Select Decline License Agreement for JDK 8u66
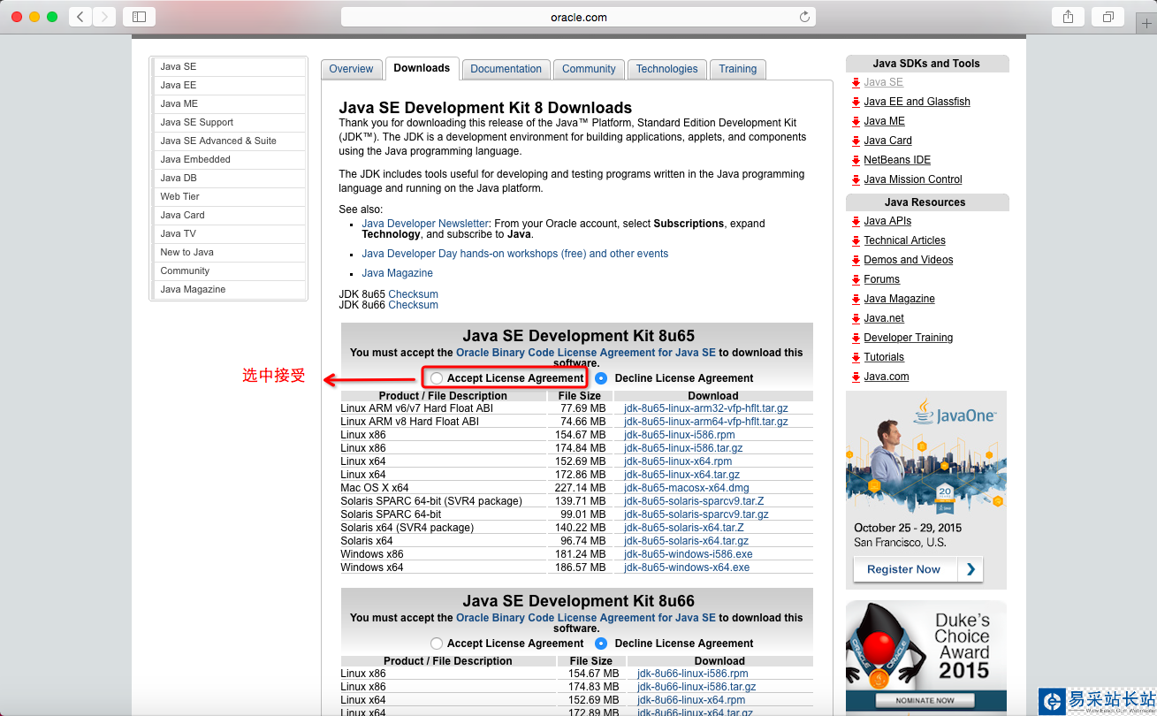This screenshot has height=716, width=1157. click(x=601, y=644)
